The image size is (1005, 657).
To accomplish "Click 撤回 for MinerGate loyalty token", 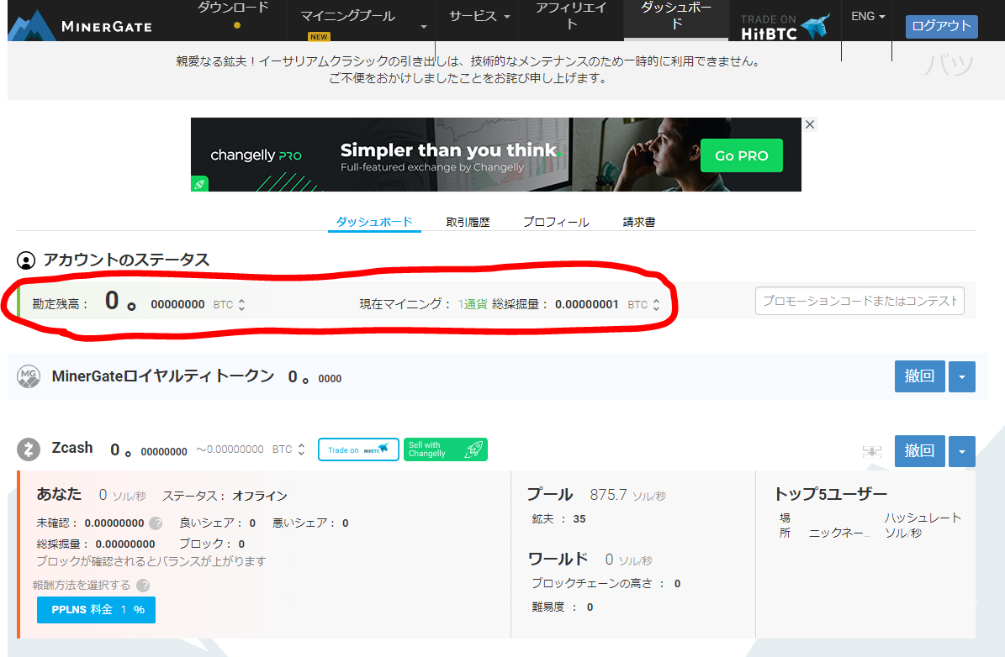I will (920, 376).
